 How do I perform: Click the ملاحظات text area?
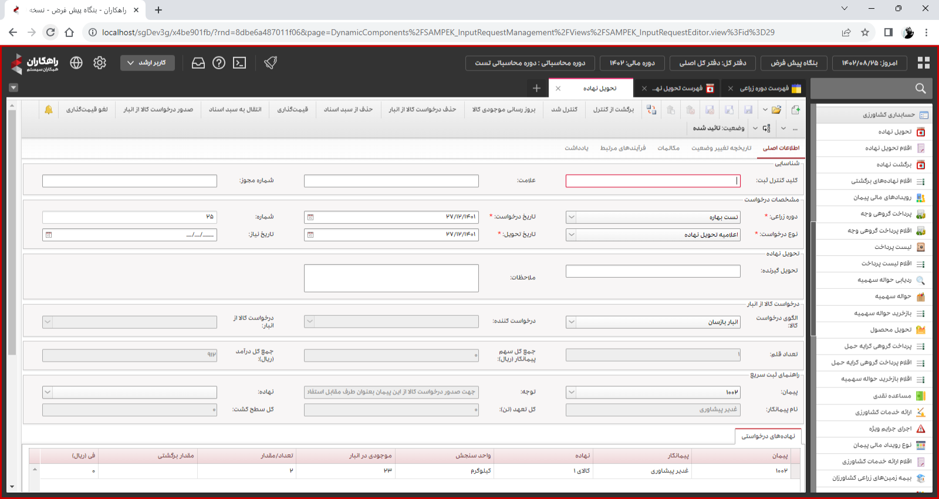pyautogui.click(x=391, y=278)
